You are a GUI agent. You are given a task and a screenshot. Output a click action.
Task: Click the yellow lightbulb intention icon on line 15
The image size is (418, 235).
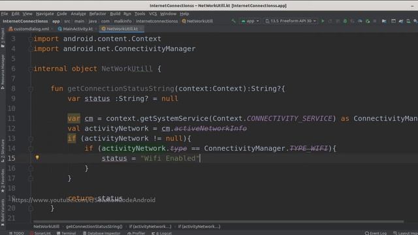point(37,158)
